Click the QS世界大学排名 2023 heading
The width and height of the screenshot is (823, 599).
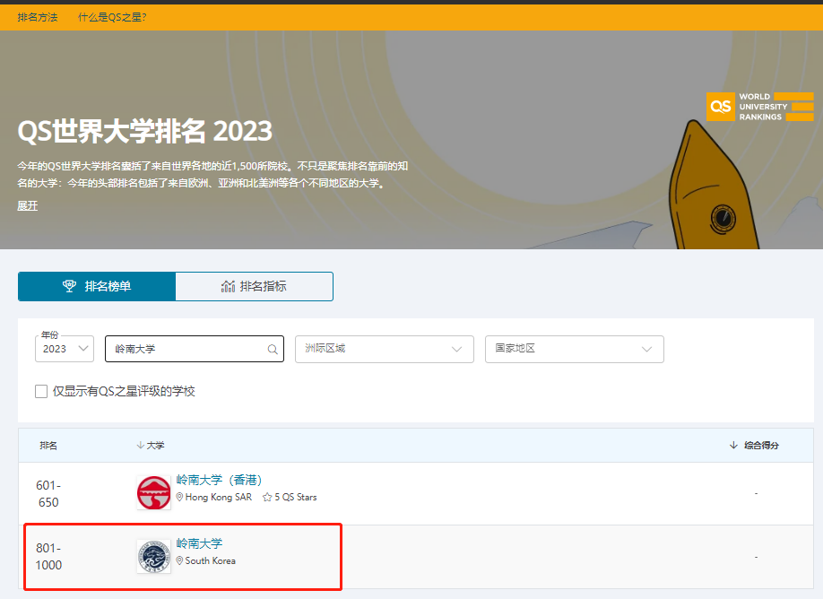pyautogui.click(x=145, y=131)
